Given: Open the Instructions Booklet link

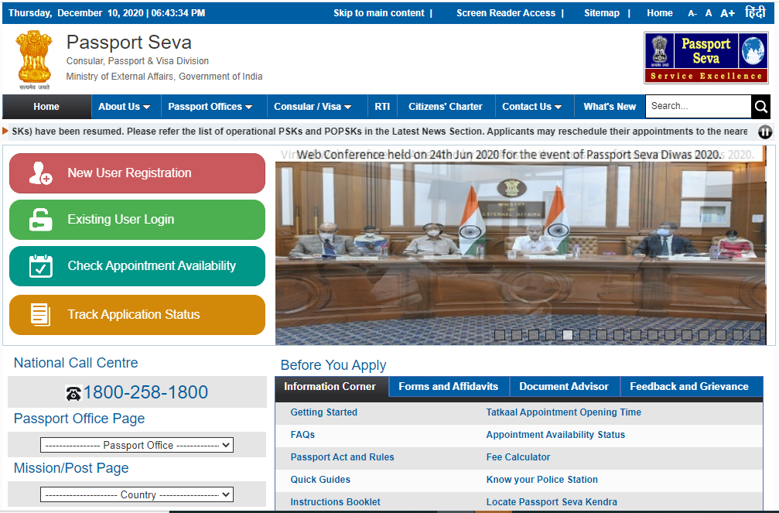Looking at the screenshot, I should point(335,501).
